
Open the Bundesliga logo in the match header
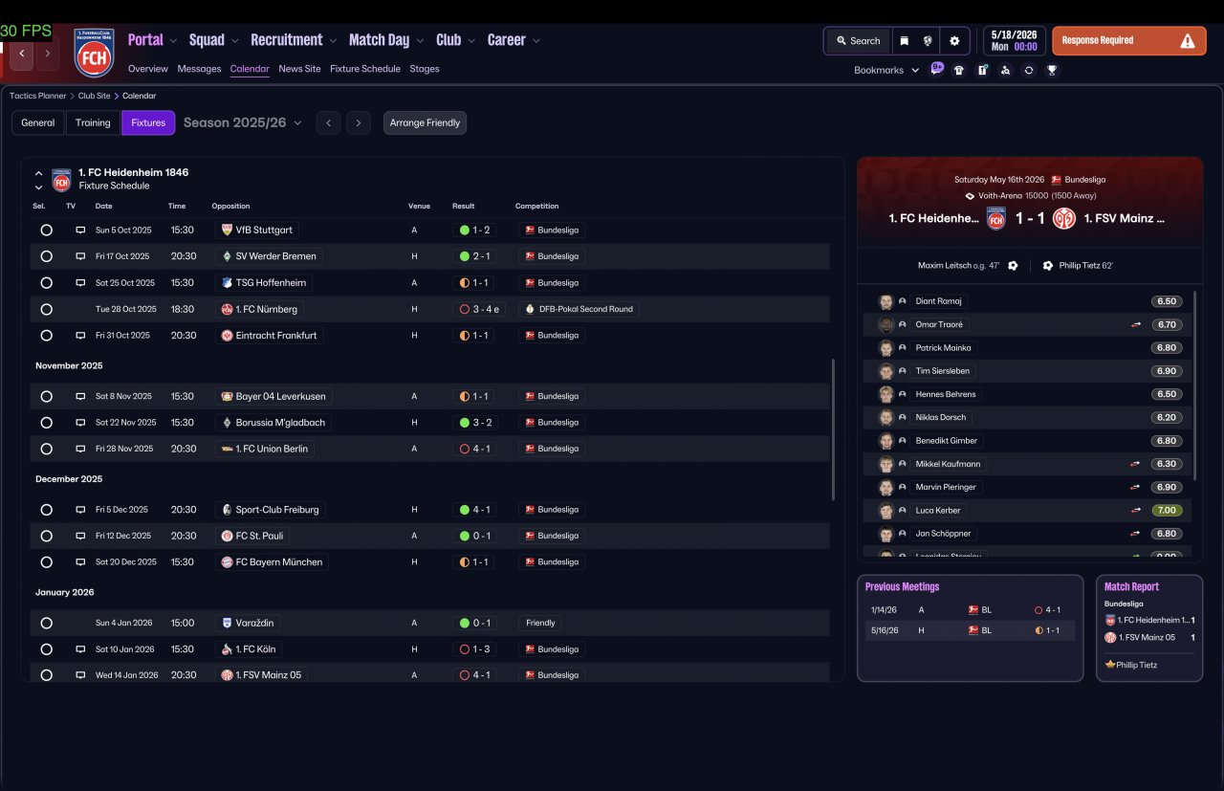point(1057,180)
